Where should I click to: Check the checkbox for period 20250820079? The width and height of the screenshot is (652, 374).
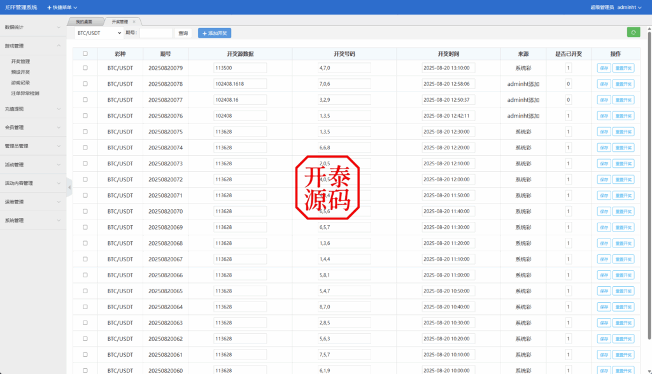coord(85,67)
